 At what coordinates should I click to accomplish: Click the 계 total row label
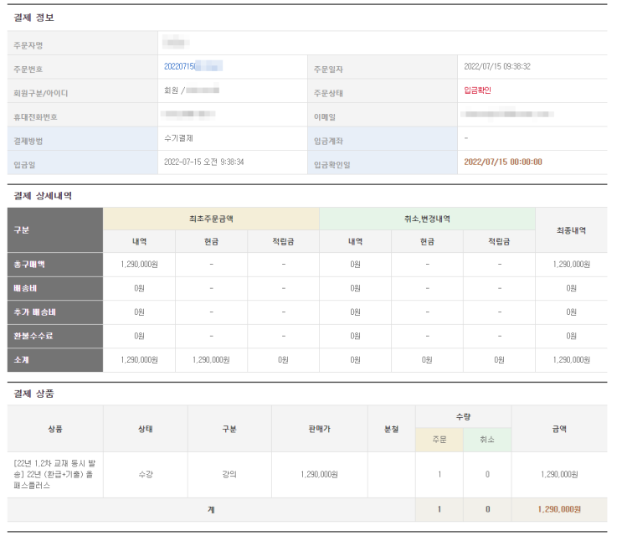tap(211, 509)
